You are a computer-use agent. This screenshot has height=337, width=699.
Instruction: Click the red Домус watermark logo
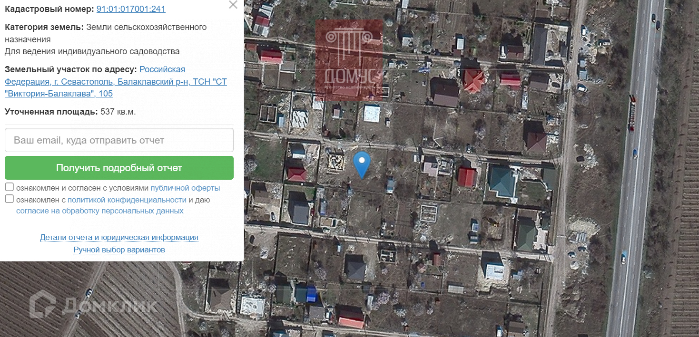pyautogui.click(x=349, y=60)
